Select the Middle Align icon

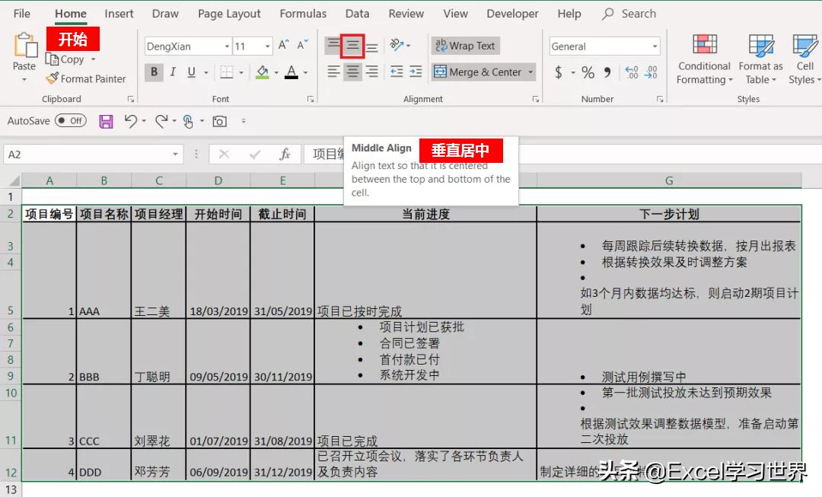pos(352,46)
